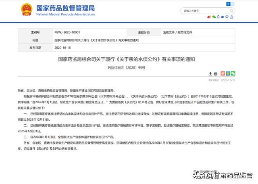Click the 标题 row title text
Viewport: 258px width, 184px height.
96,40
